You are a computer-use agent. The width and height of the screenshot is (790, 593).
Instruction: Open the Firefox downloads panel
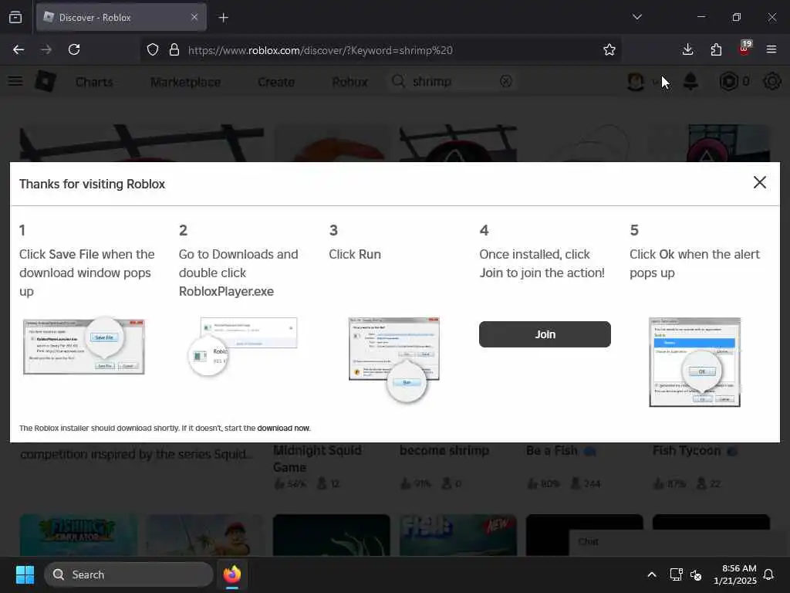[x=687, y=49]
